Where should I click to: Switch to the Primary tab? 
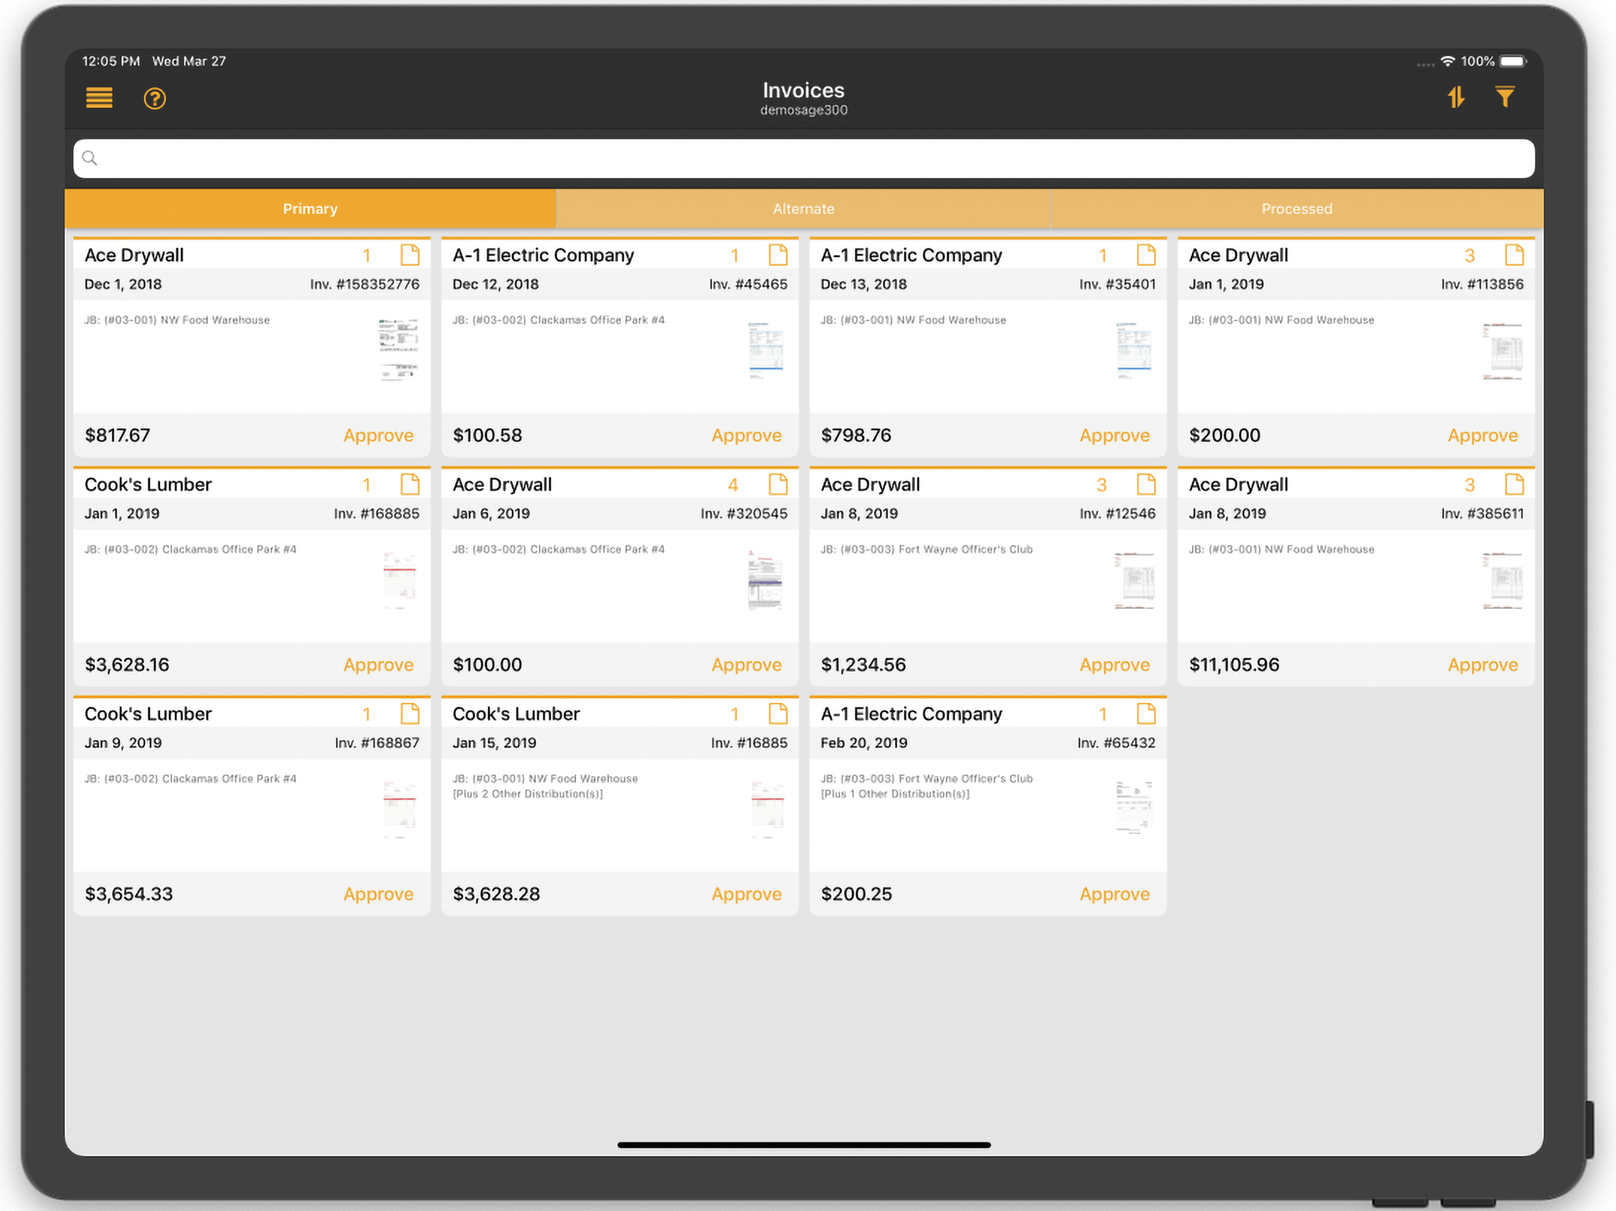tap(311, 209)
